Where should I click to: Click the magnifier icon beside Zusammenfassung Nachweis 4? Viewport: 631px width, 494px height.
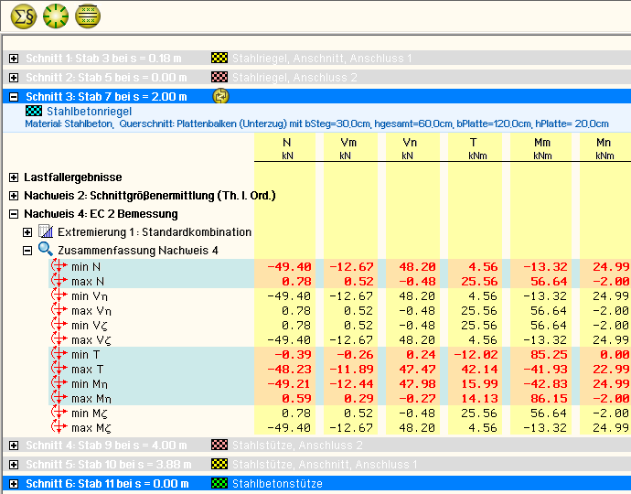click(45, 249)
